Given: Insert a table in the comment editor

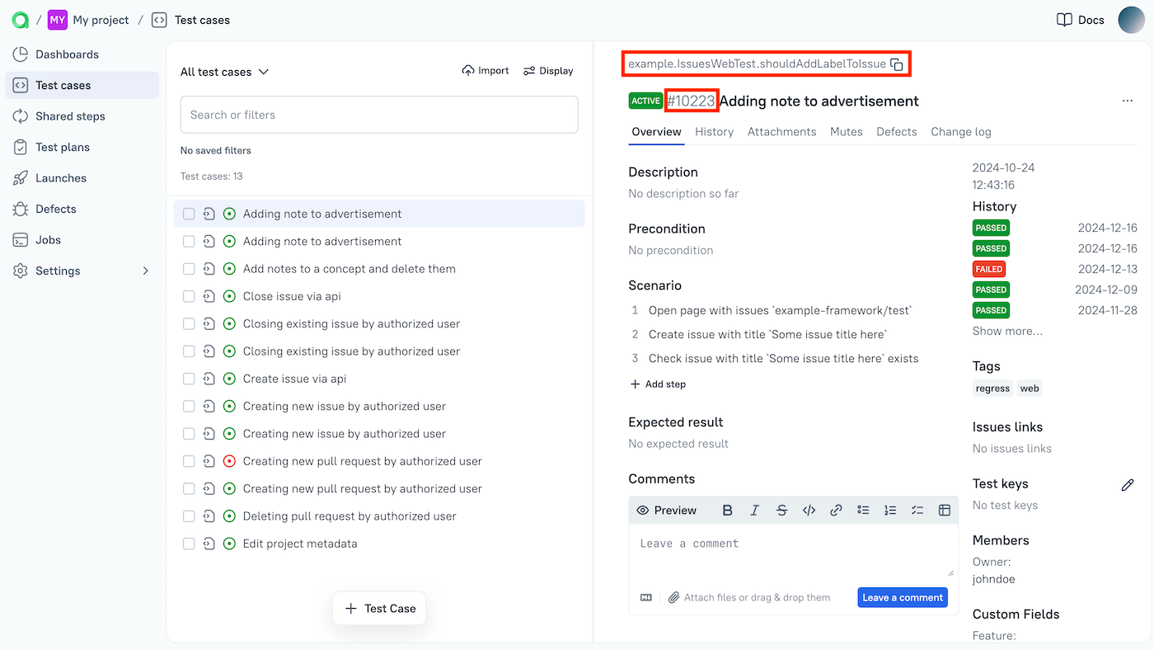Looking at the screenshot, I should pyautogui.click(x=945, y=510).
